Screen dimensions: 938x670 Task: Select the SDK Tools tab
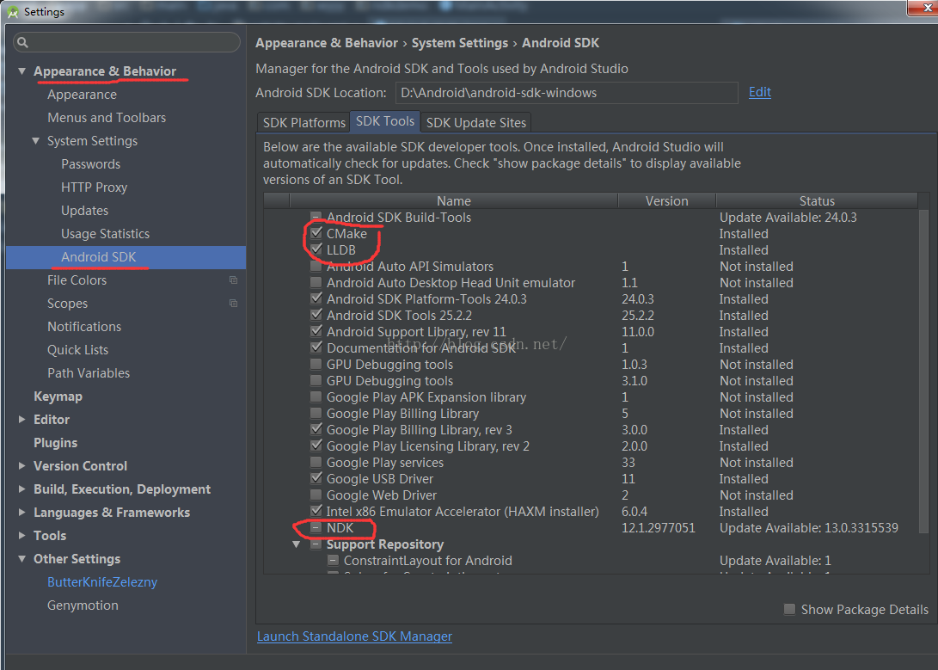coord(384,121)
